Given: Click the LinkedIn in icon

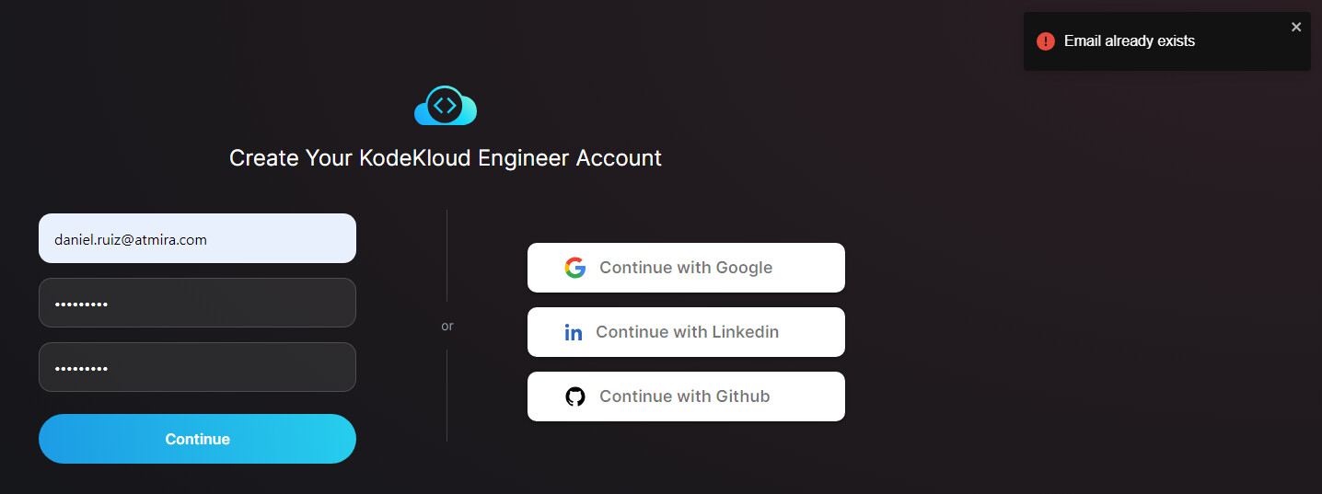Looking at the screenshot, I should coord(573,332).
